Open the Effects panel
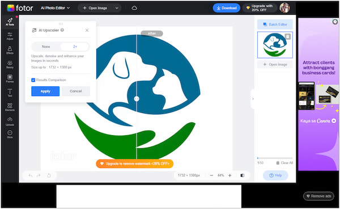This screenshot has width=340, height=209. [10, 51]
